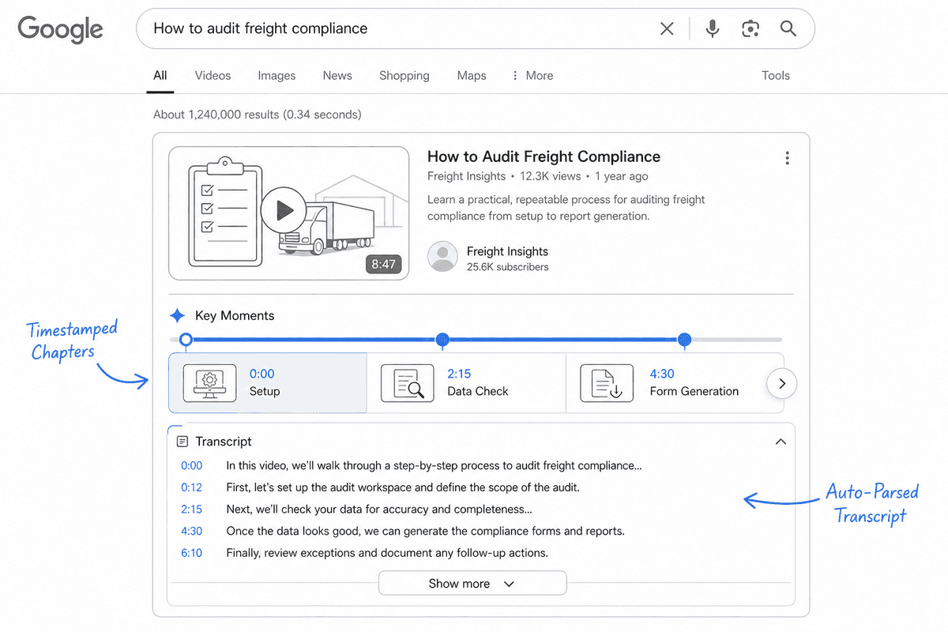Viewport: 948px width, 632px height.
Task: Click the '25.6K subscribers' text
Action: click(x=507, y=267)
